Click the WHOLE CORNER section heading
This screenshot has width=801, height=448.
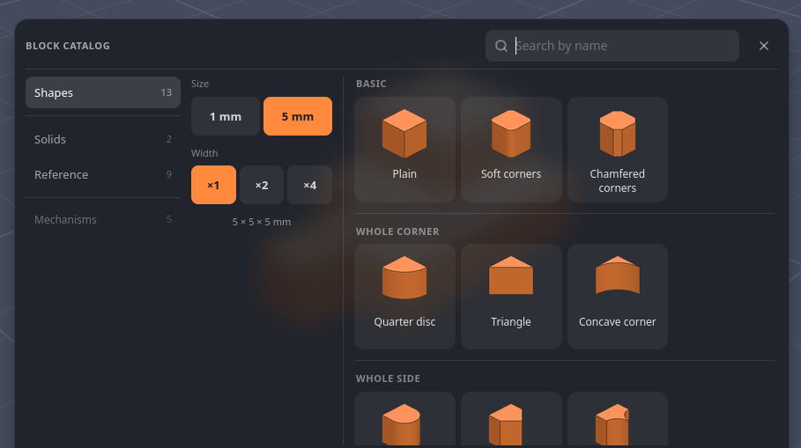pos(397,231)
